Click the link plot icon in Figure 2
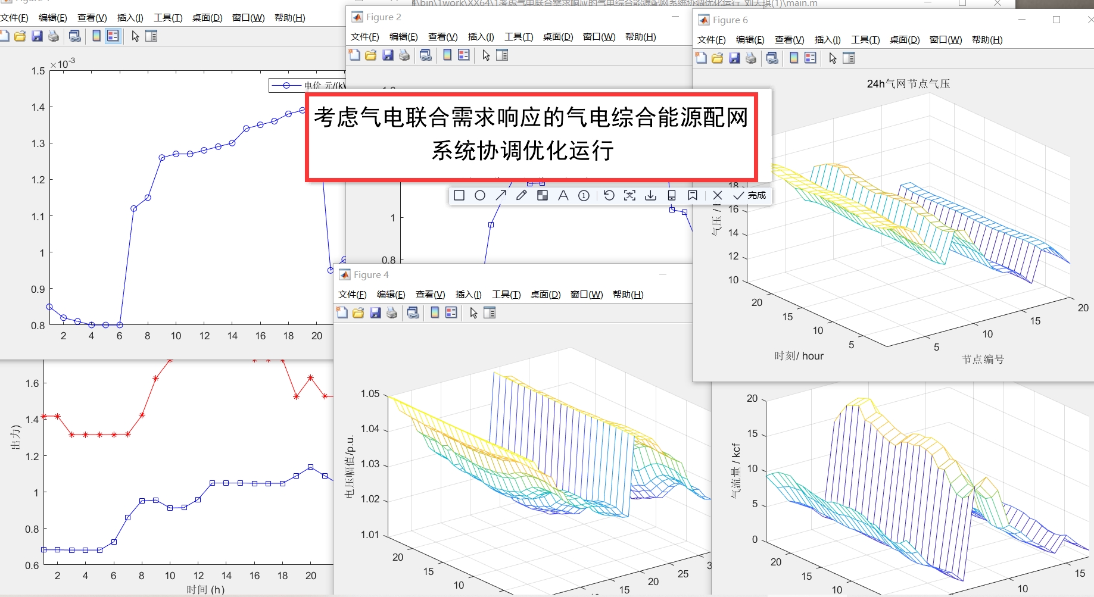The width and height of the screenshot is (1094, 597). click(x=426, y=55)
